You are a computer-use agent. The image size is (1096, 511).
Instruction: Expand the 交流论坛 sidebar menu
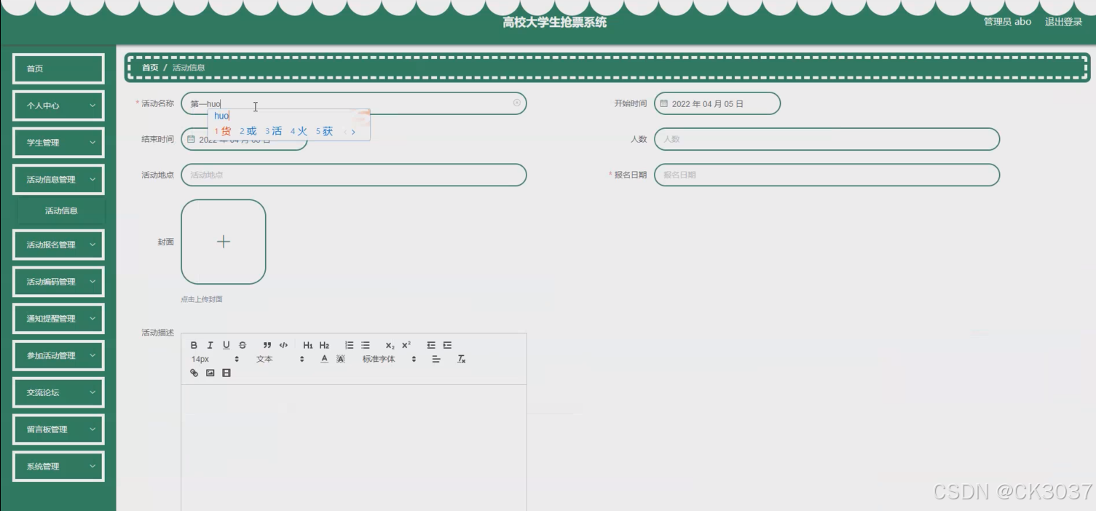click(x=59, y=392)
